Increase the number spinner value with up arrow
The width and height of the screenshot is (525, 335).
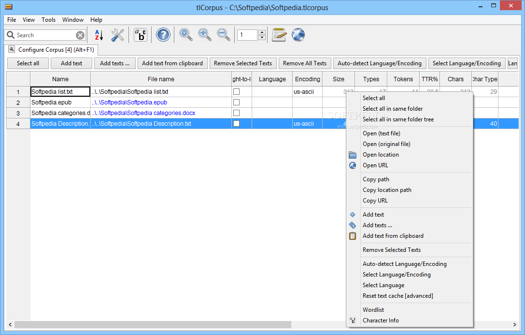click(x=262, y=32)
